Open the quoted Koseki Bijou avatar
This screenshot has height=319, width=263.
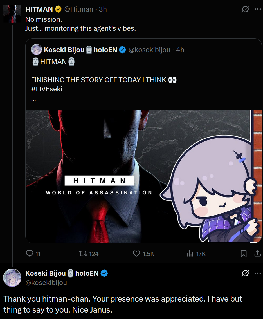[36, 50]
